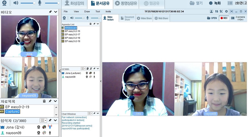Collapse the Agenda List panel
The image size is (248, 137).
click(x=98, y=24)
